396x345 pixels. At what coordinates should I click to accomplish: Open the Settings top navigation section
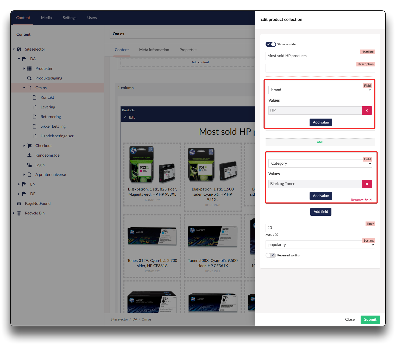pyautogui.click(x=70, y=18)
